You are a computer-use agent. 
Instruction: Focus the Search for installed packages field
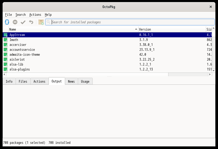[130, 22]
